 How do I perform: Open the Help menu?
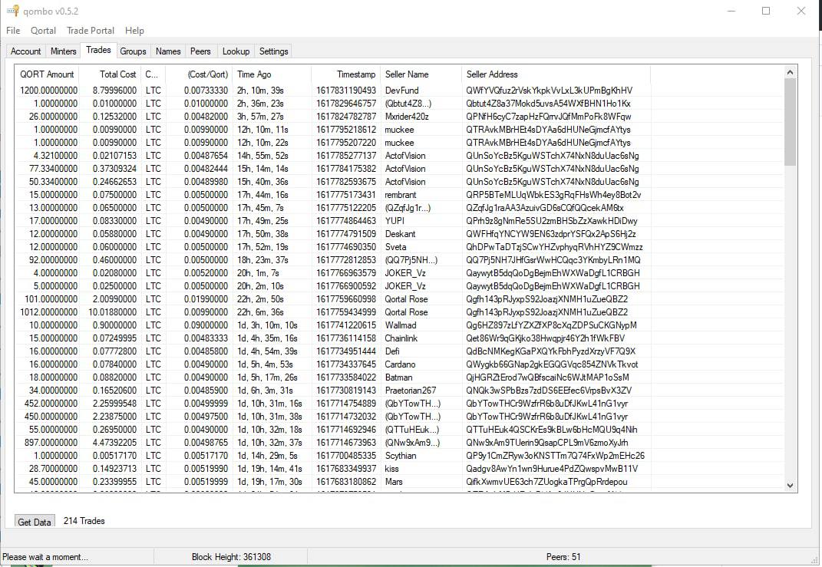(x=134, y=31)
